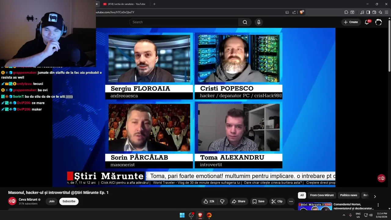Screen dimensions: 391x220
Task: Focus the YouTube Search field
Action: [184, 22]
